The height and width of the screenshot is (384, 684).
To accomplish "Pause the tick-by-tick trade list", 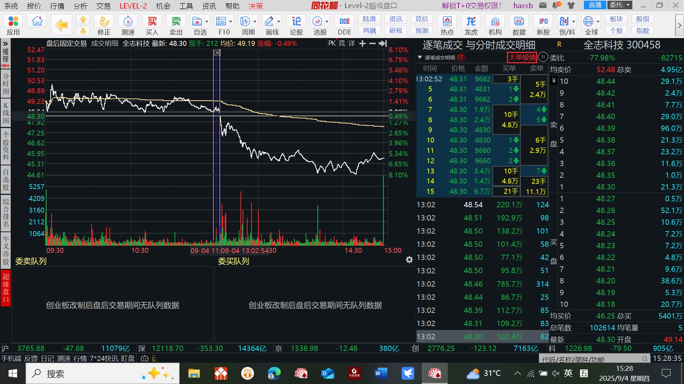I will (543, 57).
